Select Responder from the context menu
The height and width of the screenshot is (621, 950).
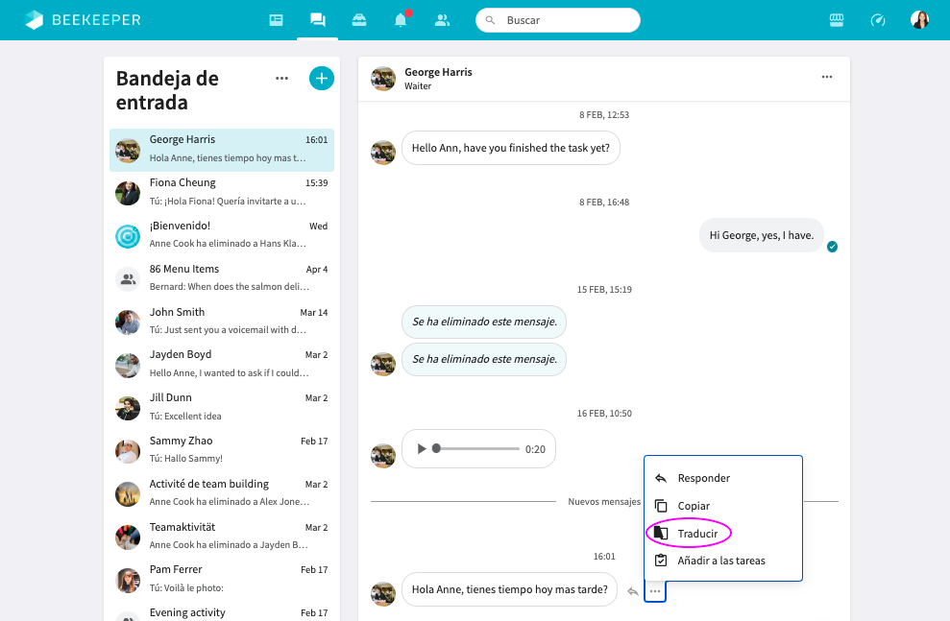coord(703,478)
